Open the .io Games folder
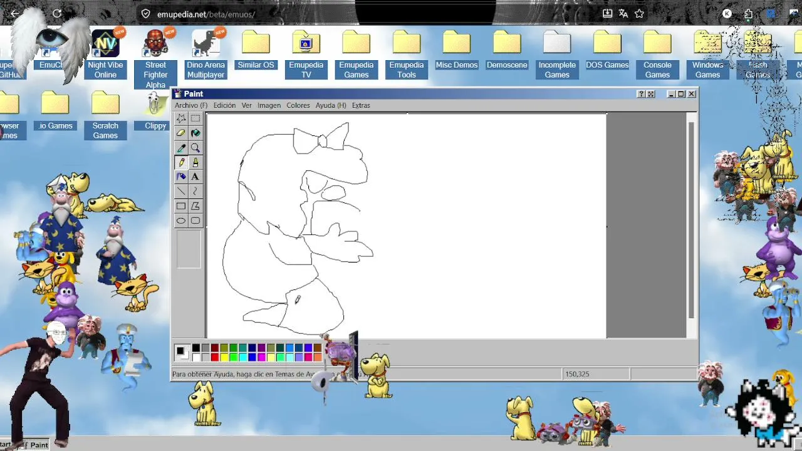 tap(55, 111)
